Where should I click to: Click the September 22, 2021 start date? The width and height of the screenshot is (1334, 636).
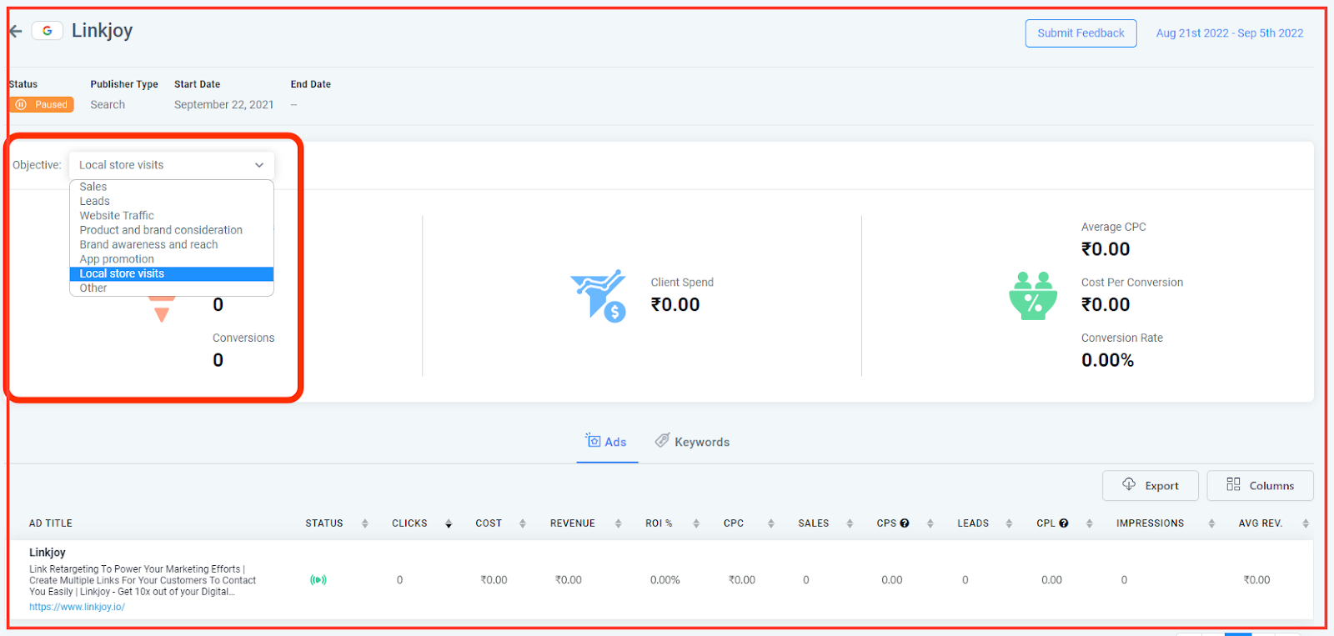tap(224, 104)
